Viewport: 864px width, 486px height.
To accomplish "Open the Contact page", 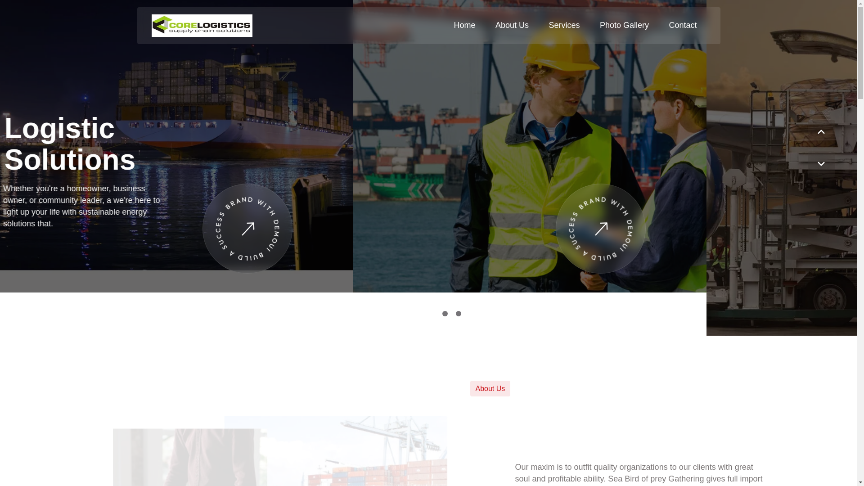I will (x=683, y=25).
